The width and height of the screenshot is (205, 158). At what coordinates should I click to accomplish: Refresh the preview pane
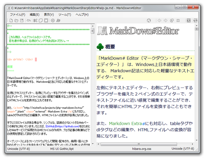[x=172, y=20]
